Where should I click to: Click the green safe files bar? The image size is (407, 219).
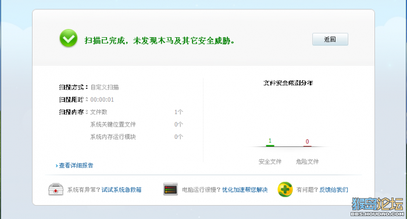pyautogui.click(x=270, y=146)
